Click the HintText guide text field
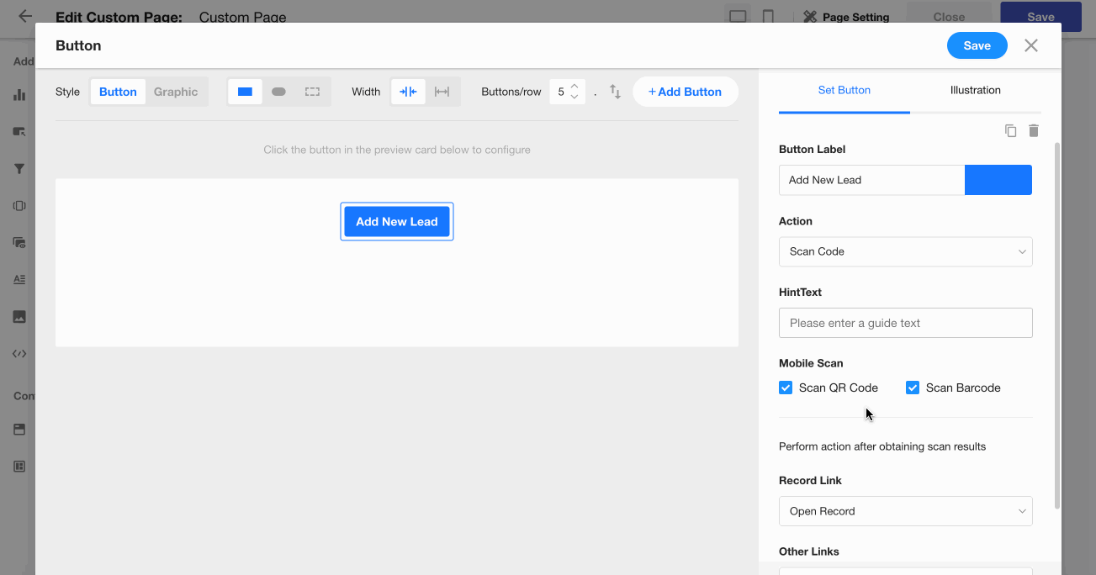Screen dimensions: 1096x575 [x=905, y=323]
